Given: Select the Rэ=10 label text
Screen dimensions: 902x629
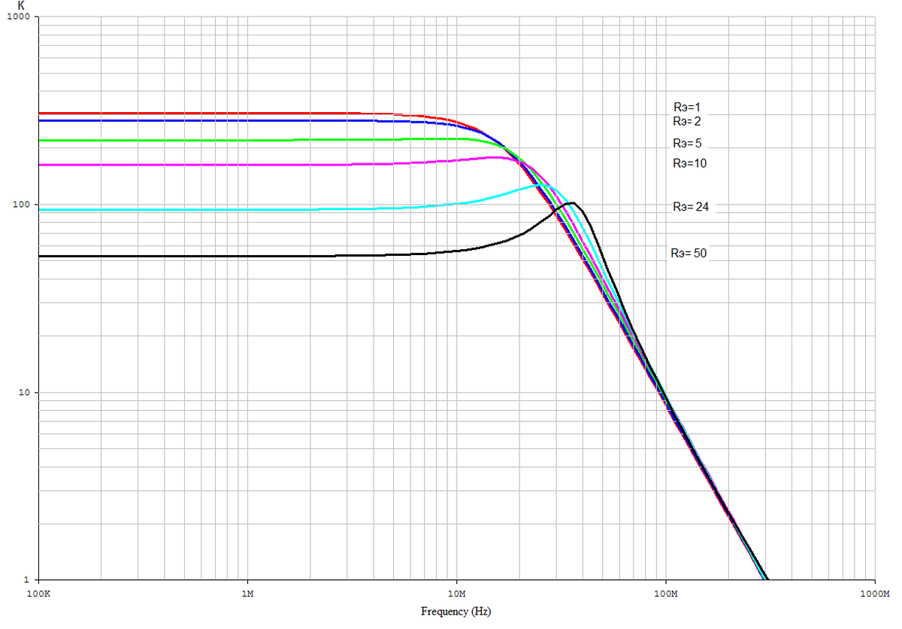Looking at the screenshot, I should [x=689, y=163].
